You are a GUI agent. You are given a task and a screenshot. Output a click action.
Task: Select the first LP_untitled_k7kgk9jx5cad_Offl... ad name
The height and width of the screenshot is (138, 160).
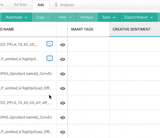pos(26,88)
